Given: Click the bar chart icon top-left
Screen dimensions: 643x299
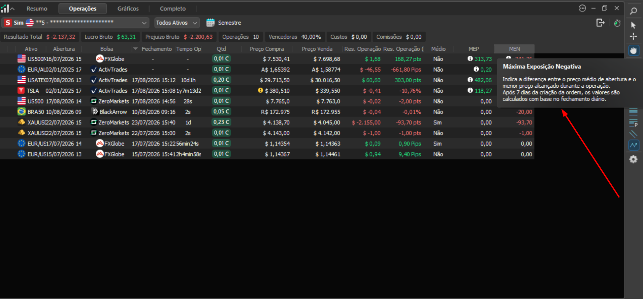Looking at the screenshot, I should 5,8.
